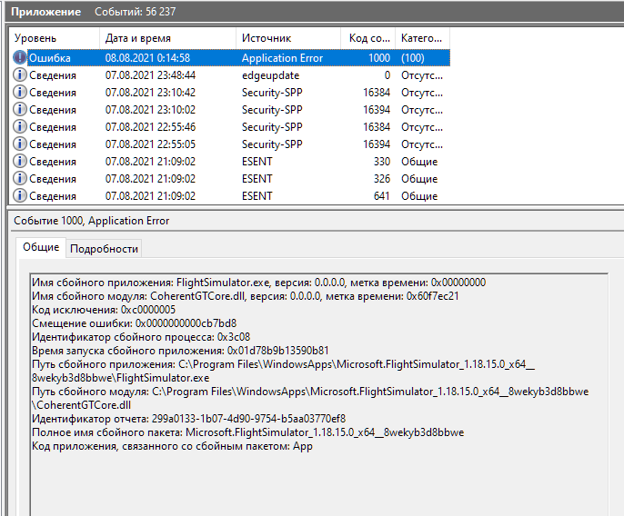
Task: Click ESENT event code 641
Action: click(x=382, y=196)
